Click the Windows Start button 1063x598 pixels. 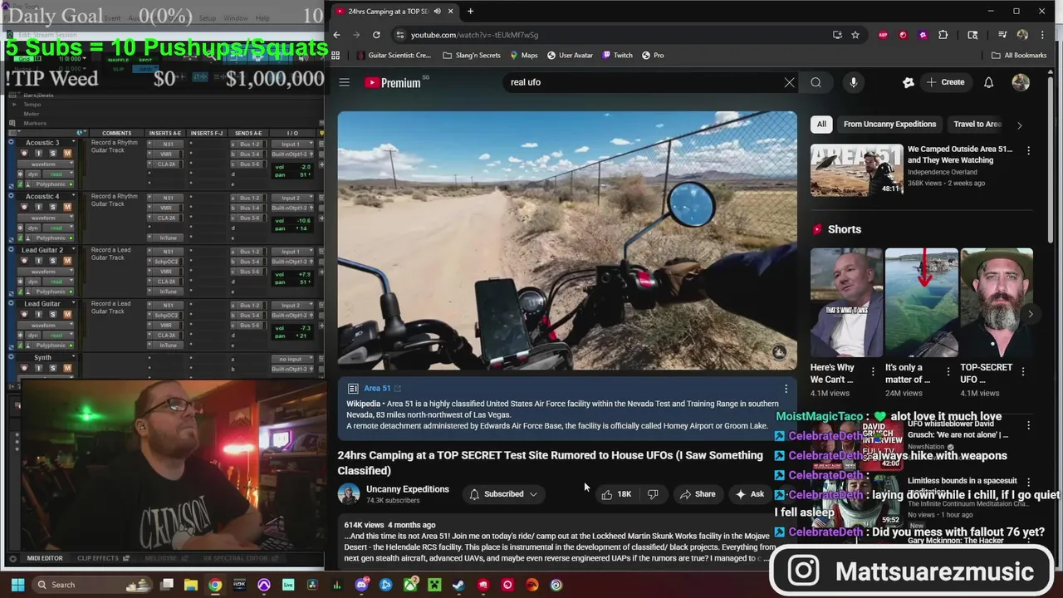[x=17, y=585]
